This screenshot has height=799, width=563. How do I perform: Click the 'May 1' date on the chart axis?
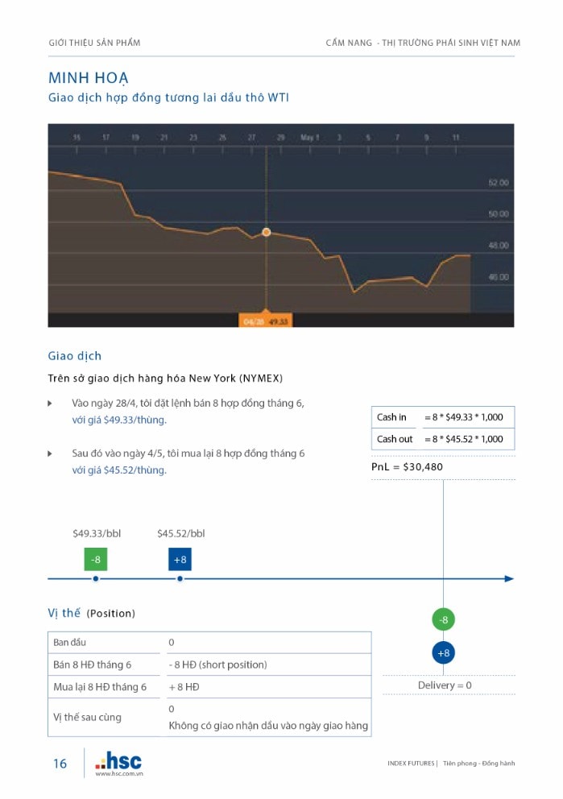point(310,138)
